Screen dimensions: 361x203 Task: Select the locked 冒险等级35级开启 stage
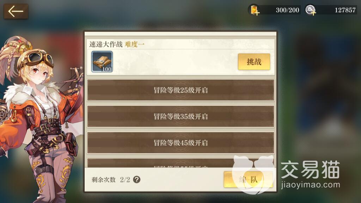(181, 116)
